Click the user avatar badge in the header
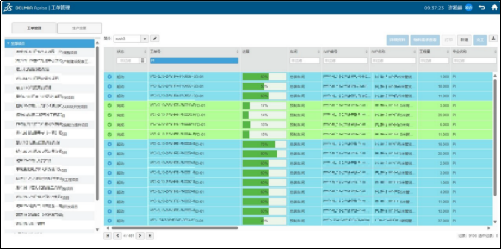This screenshot has height=249, width=501. tap(468, 8)
